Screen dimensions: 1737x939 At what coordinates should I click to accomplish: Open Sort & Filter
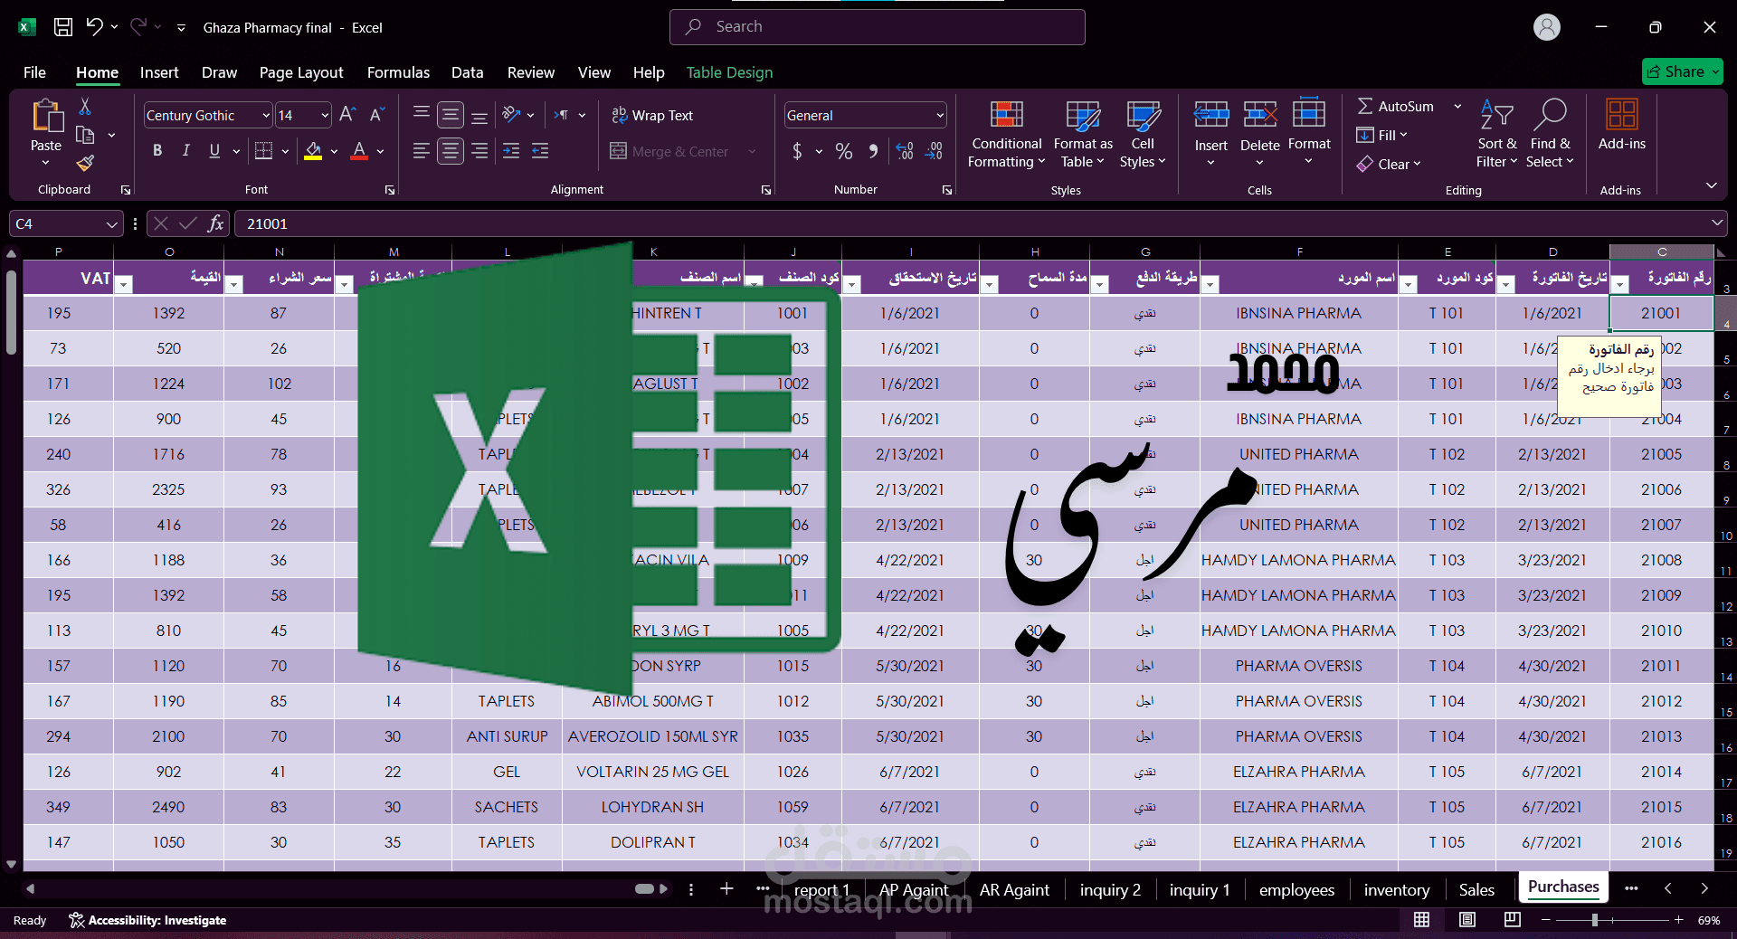pos(1497,135)
